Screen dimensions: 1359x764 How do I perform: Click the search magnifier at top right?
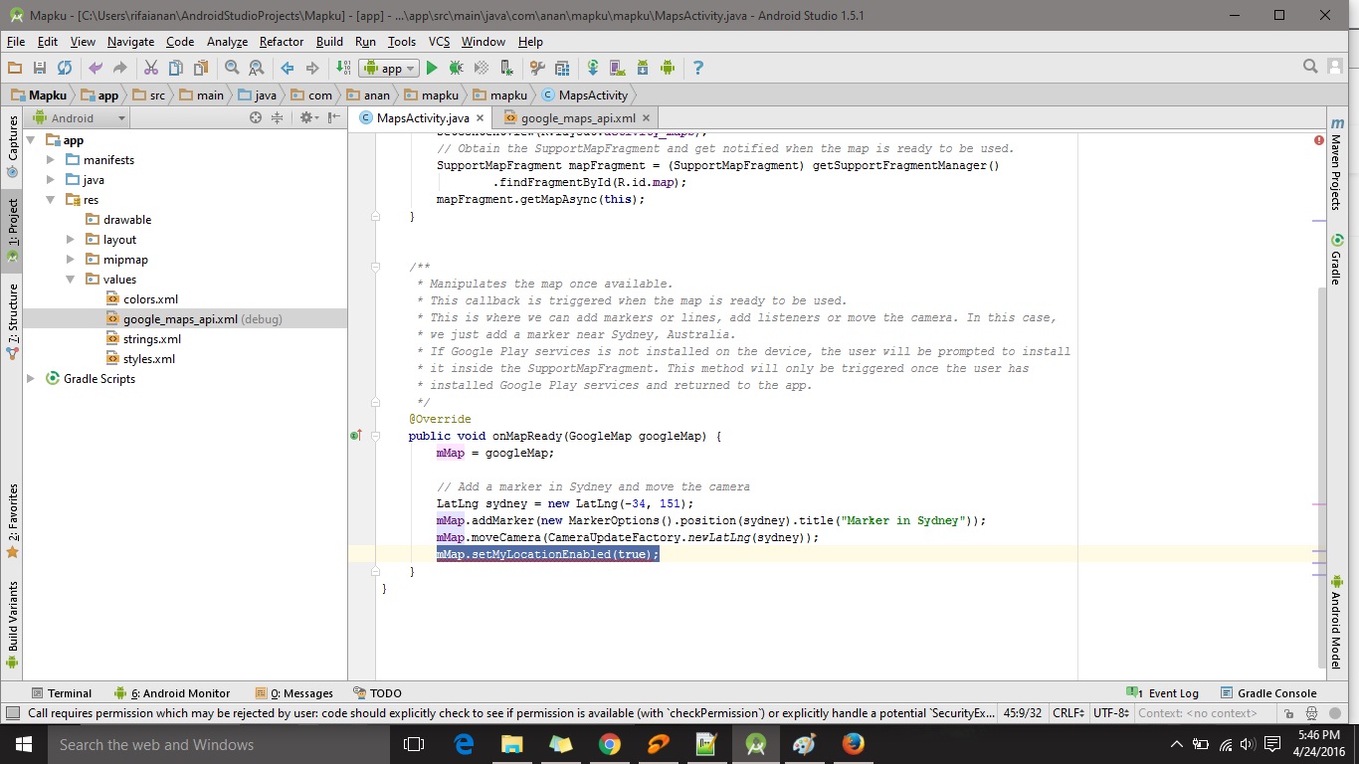[x=1310, y=67]
